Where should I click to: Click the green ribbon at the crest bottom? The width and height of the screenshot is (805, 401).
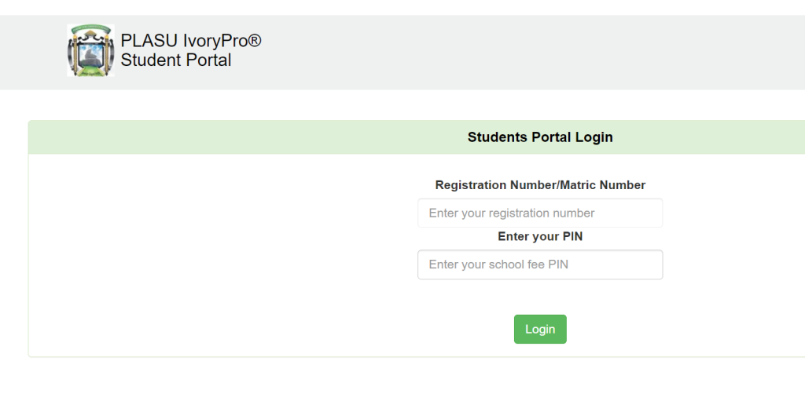coord(91,71)
